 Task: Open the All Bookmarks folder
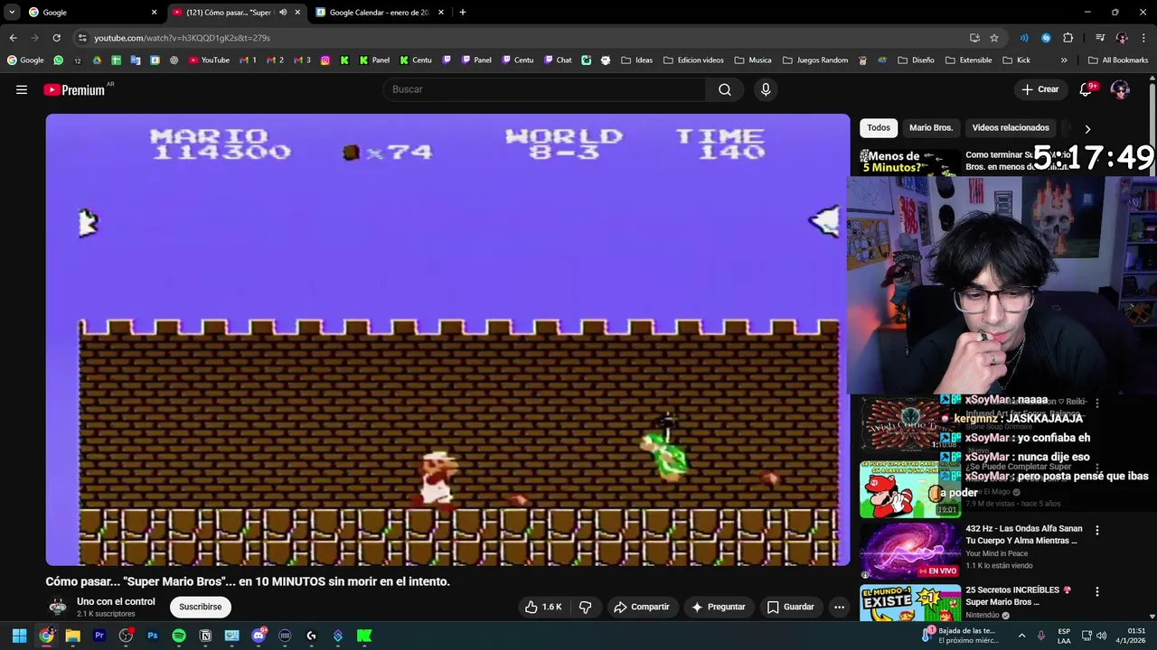click(1118, 60)
